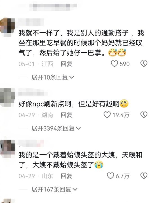Open avatar of the npc刷新点 commenter

pos(7,97)
